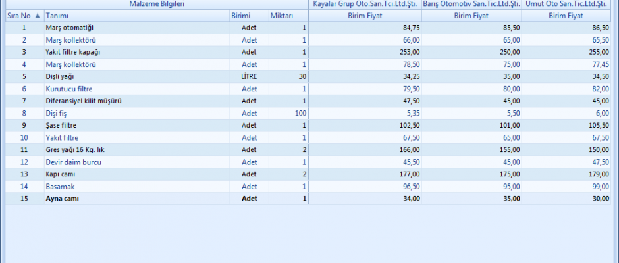Select the Gres yağı 16 Kg. lık row
This screenshot has height=263, width=619.
(x=74, y=150)
